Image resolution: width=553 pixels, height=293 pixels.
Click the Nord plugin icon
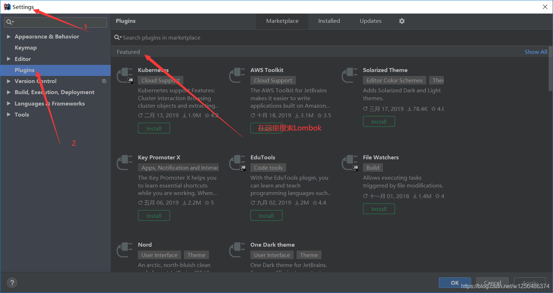tap(125, 250)
